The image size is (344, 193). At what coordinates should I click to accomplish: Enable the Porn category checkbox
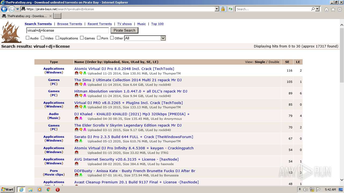99,38
